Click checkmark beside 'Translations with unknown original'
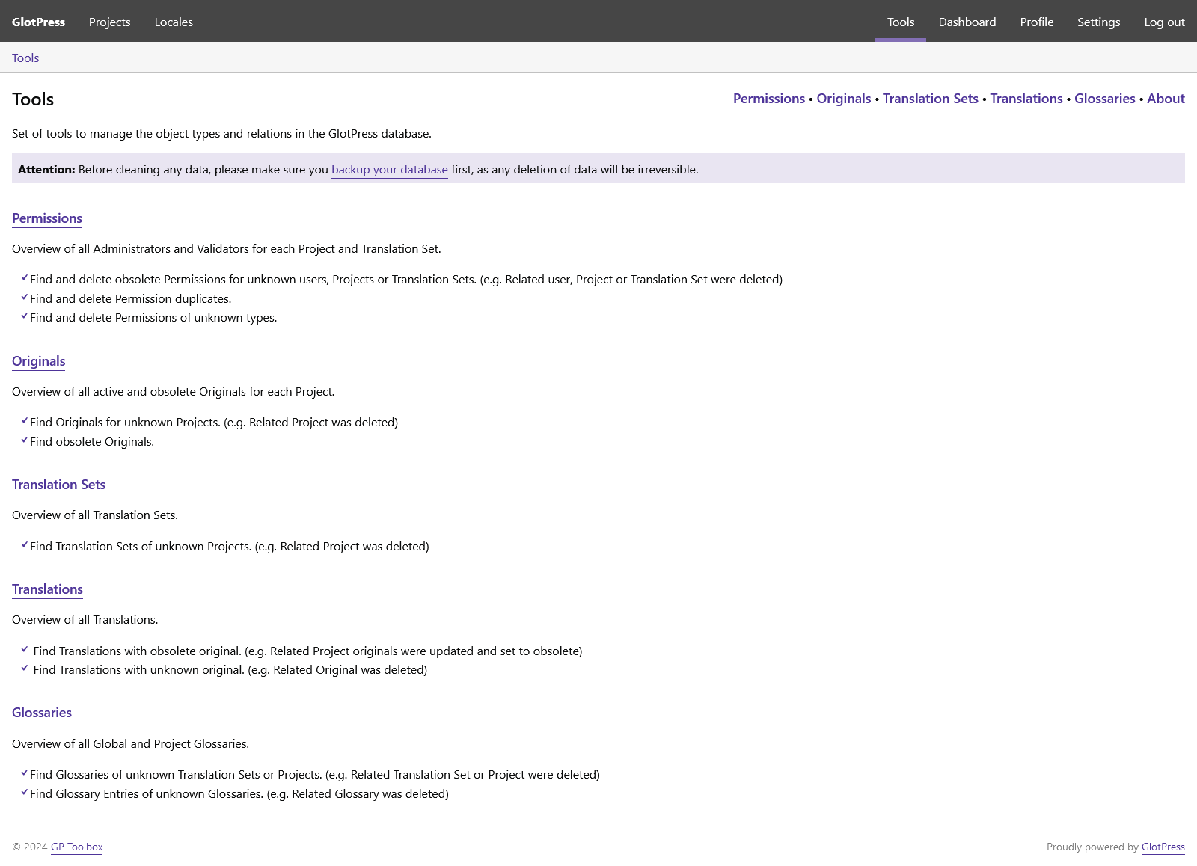Image resolution: width=1197 pixels, height=866 pixels. 25,668
